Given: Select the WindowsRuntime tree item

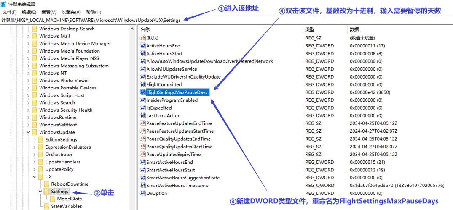Looking at the screenshot, I should pyautogui.click(x=58, y=118).
